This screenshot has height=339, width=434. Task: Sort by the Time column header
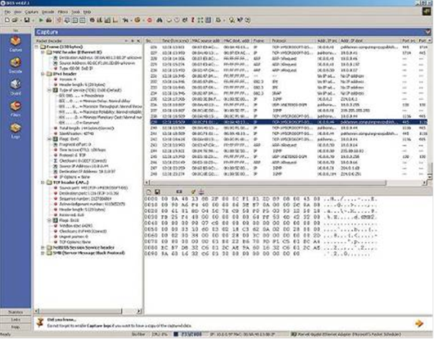[x=175, y=41]
